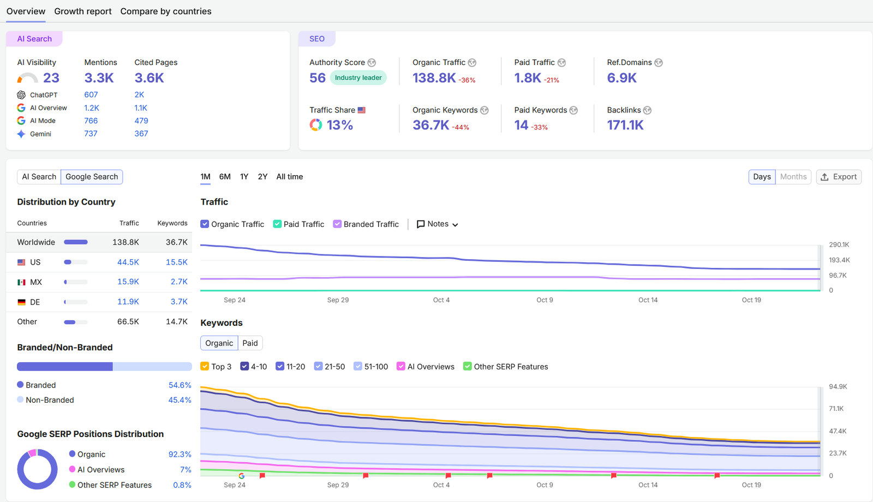
Task: Click the Gemini sparkle icon
Action: pos(21,134)
